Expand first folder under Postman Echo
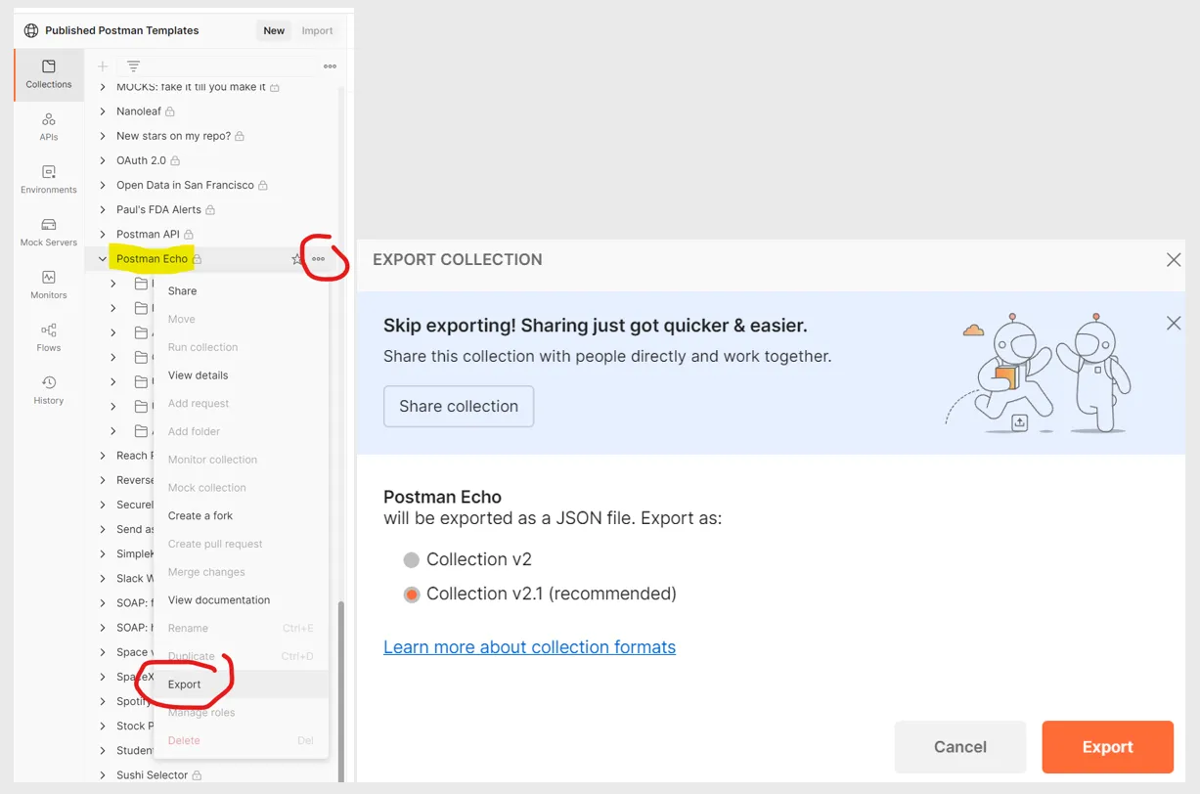 (113, 284)
